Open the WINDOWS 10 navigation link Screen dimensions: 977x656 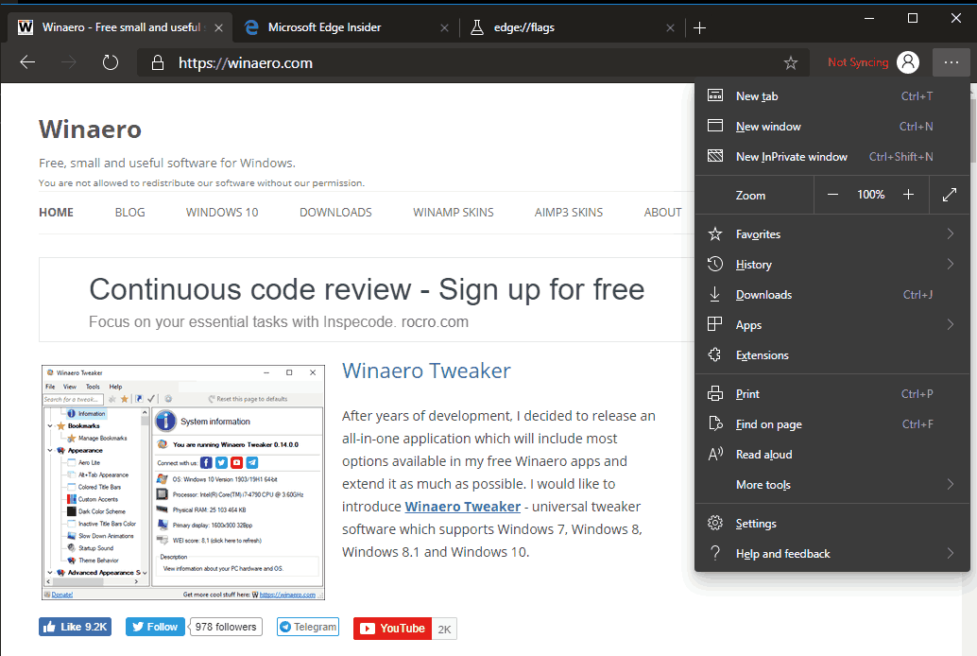[x=222, y=213]
